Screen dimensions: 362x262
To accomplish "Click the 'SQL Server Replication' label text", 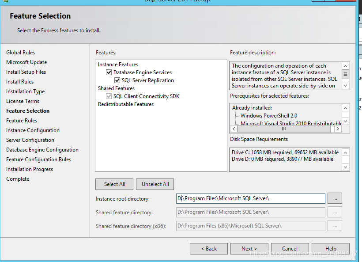I will (148, 80).
